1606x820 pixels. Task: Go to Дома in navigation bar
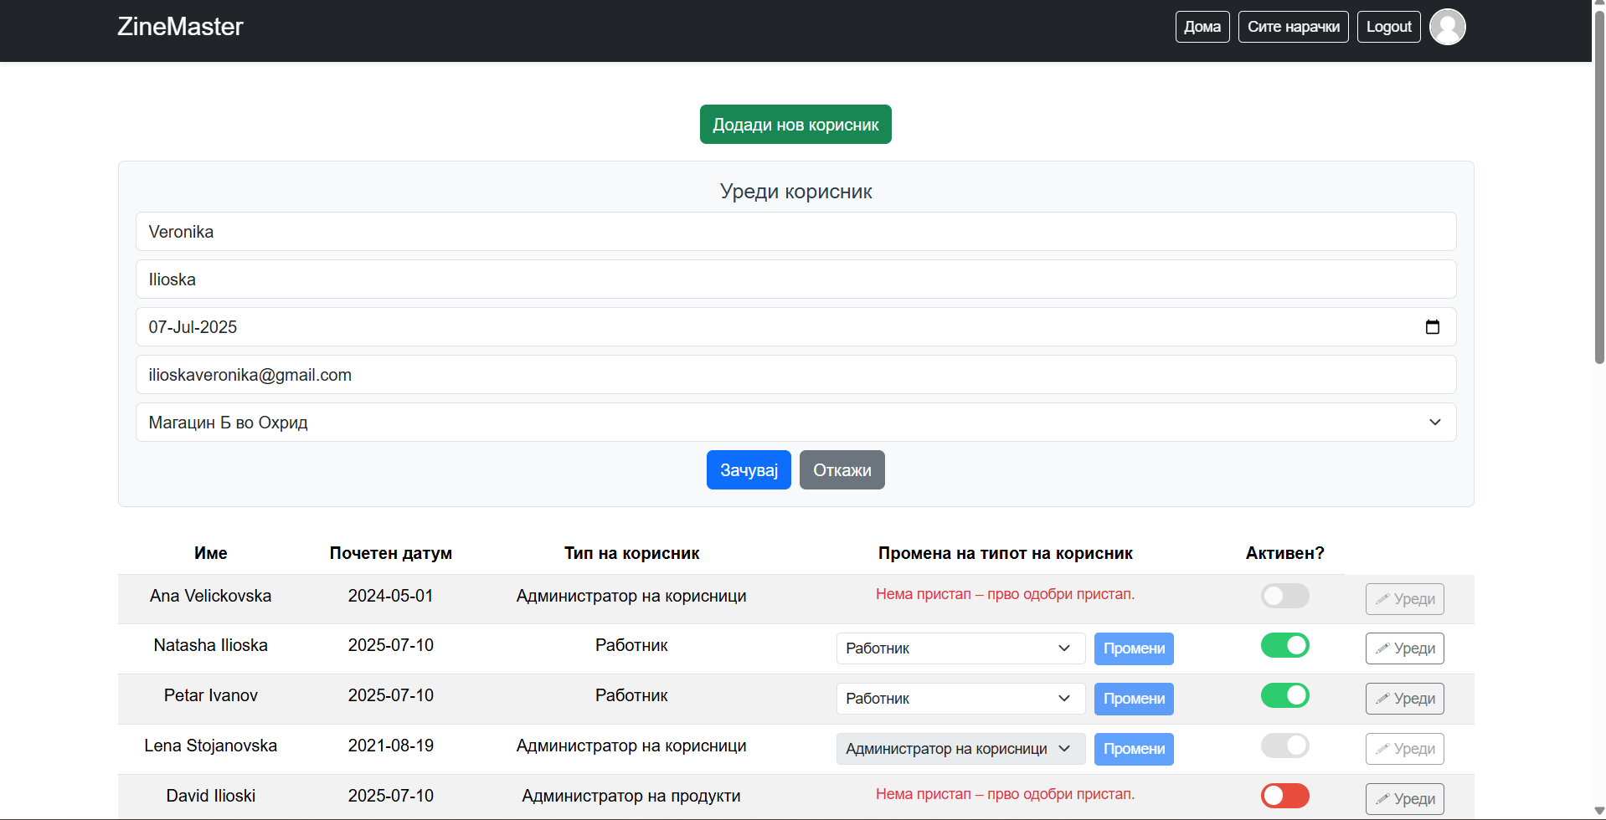click(x=1202, y=27)
